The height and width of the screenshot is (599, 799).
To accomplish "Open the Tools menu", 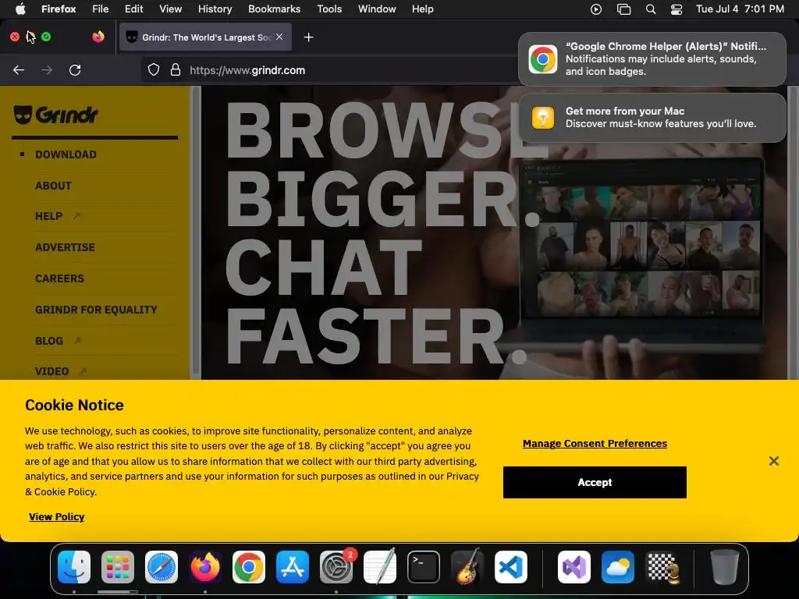I will point(330,9).
